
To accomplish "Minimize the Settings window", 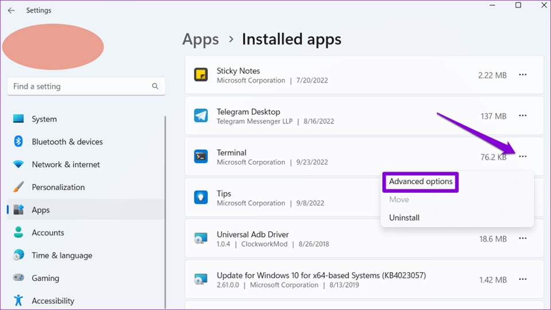I will click(492, 5).
